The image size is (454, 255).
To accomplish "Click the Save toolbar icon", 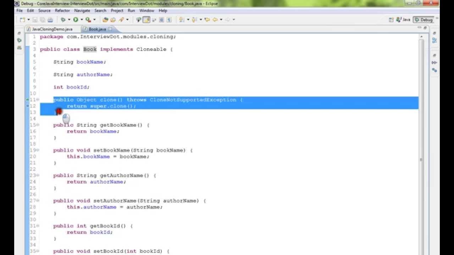I will pos(35,20).
